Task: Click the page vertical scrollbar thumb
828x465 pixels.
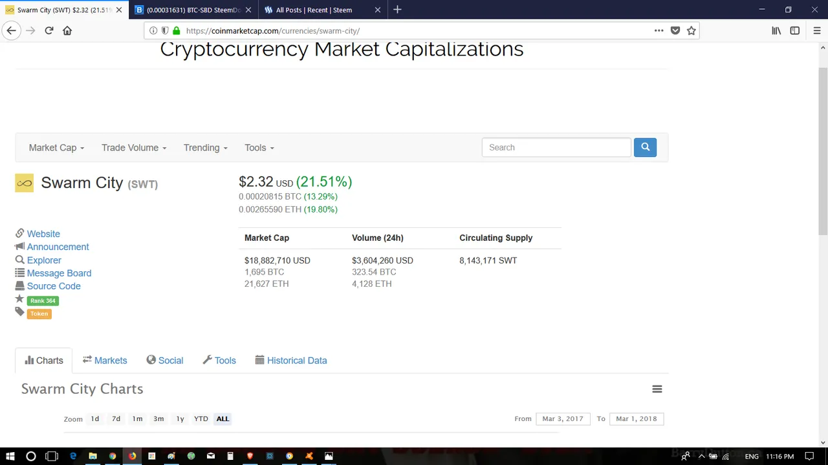Action: point(823,152)
